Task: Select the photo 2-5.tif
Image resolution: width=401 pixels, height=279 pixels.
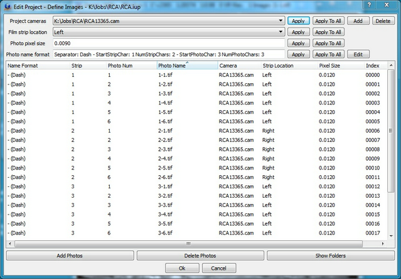Action: [x=165, y=168]
